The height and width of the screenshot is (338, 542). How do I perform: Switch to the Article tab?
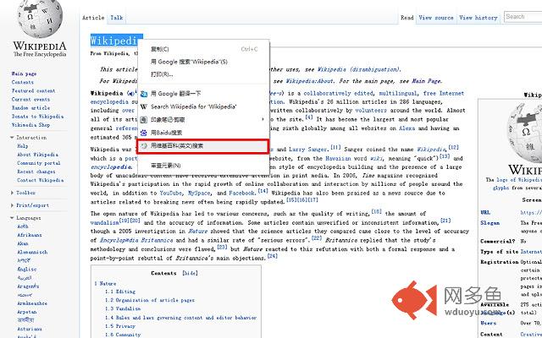(93, 18)
